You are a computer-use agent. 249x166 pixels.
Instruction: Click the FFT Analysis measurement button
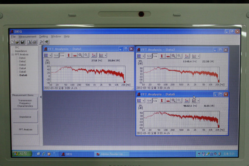pos(26,129)
